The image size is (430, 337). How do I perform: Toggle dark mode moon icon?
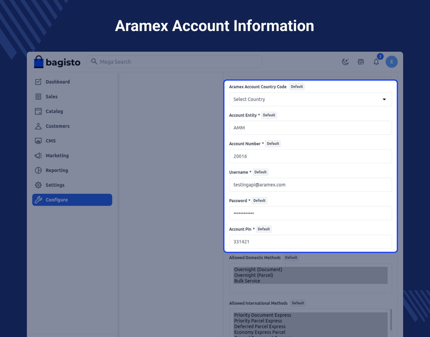point(345,62)
